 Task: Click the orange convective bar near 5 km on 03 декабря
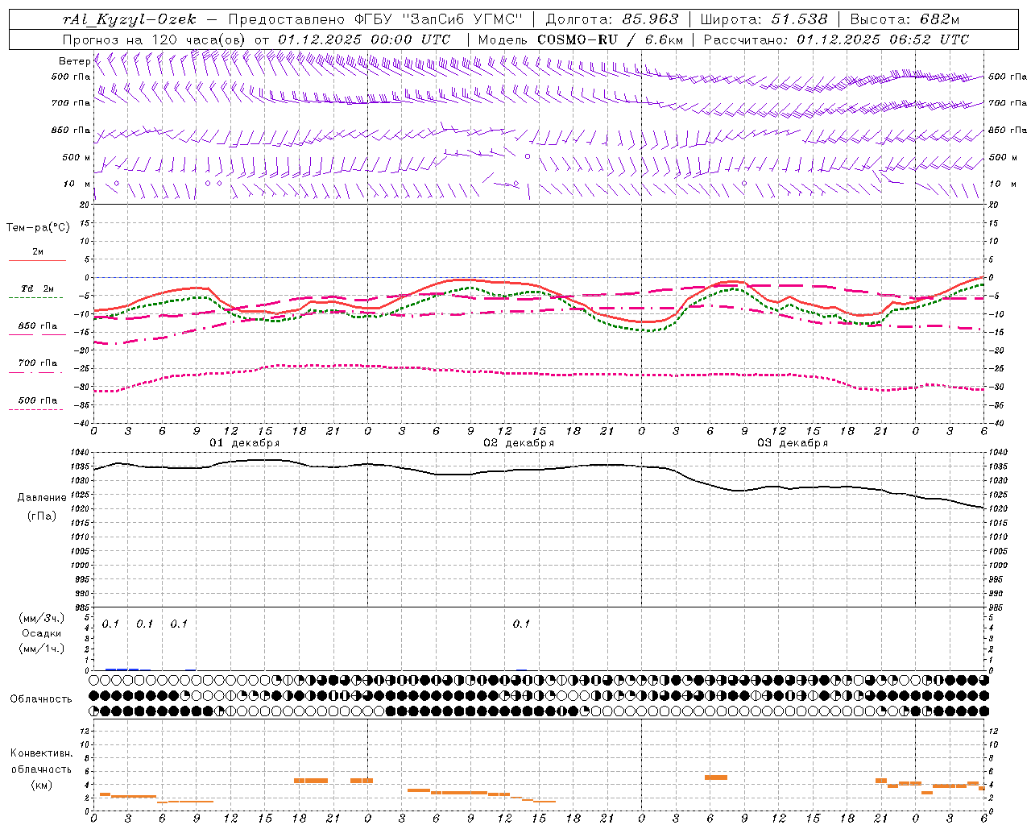(716, 777)
